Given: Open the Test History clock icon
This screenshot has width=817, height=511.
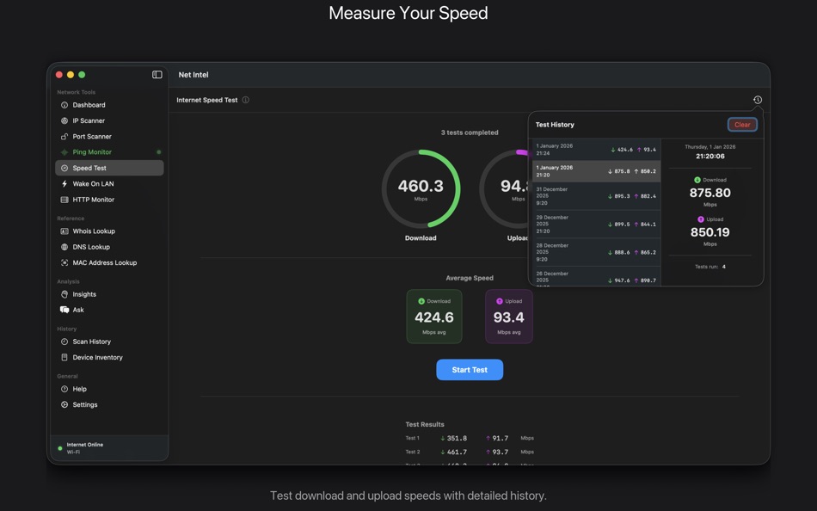Looking at the screenshot, I should click(758, 99).
